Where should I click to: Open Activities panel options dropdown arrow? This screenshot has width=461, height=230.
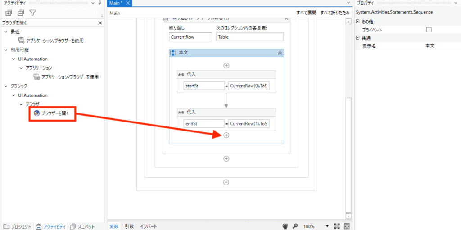pos(93,3)
